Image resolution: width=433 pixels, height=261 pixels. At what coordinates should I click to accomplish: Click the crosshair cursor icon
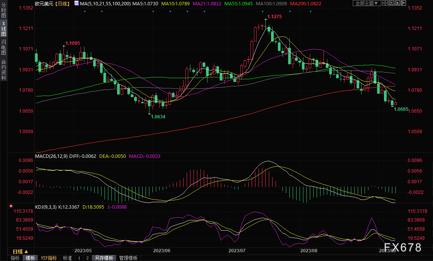point(385,3)
